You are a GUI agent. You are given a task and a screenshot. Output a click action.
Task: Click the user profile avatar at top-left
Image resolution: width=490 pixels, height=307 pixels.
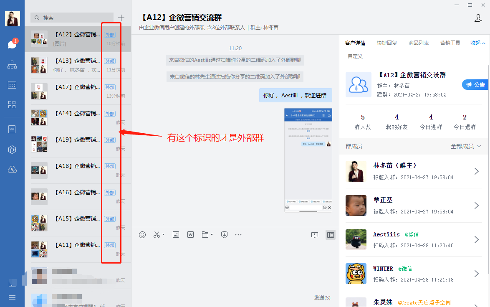click(x=13, y=19)
